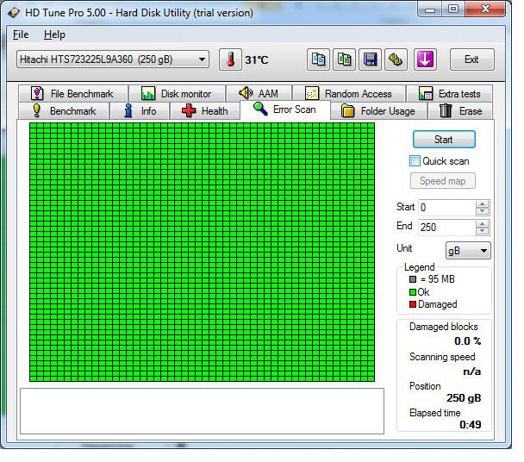Switch to the Erase tab
524x462 pixels.
click(460, 111)
